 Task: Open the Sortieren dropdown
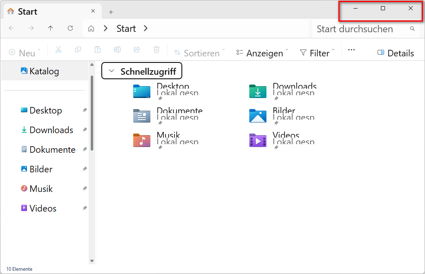click(x=199, y=53)
